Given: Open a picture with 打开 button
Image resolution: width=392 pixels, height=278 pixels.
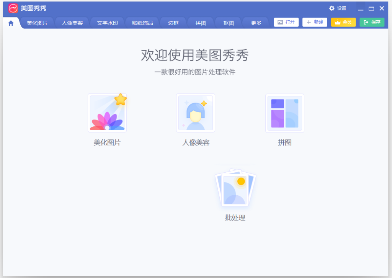Looking at the screenshot, I should (286, 22).
